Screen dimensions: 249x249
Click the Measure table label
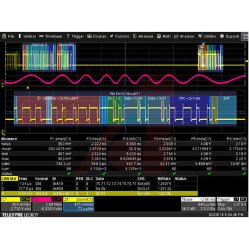tap(9, 139)
